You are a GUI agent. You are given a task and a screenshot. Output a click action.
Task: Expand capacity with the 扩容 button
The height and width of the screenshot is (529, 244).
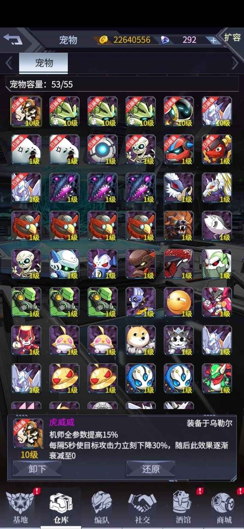click(232, 37)
